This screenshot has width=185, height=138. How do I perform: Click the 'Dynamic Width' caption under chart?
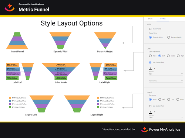pyautogui.click(x=61, y=52)
